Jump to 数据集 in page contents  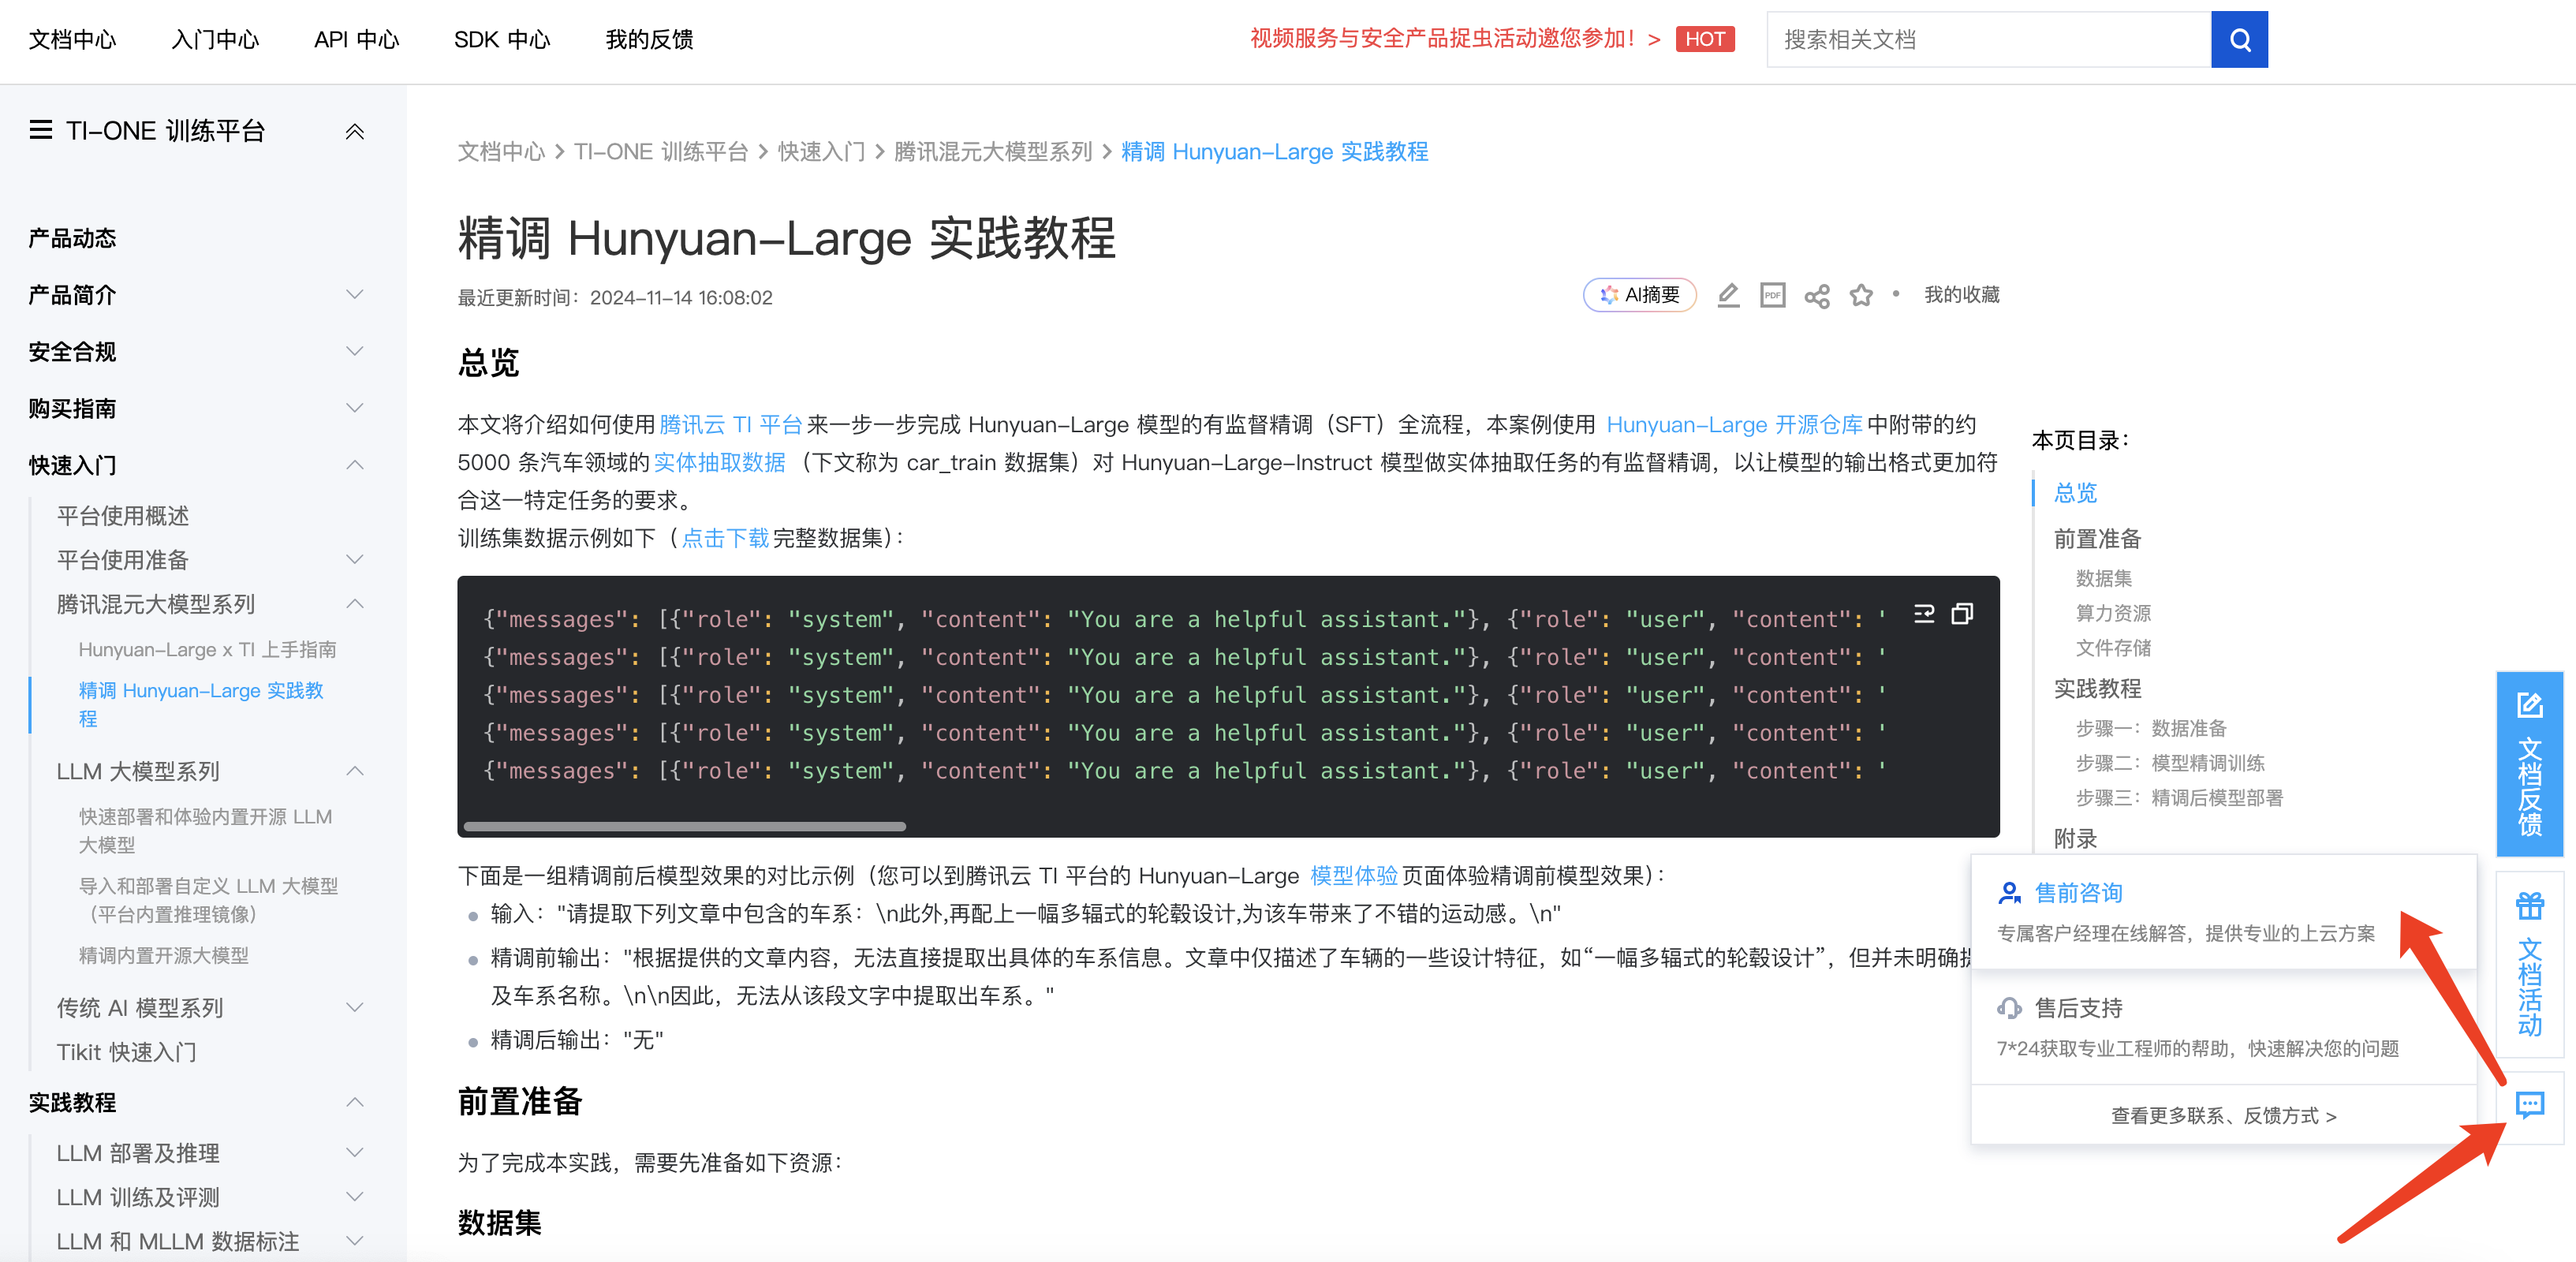tap(2103, 578)
